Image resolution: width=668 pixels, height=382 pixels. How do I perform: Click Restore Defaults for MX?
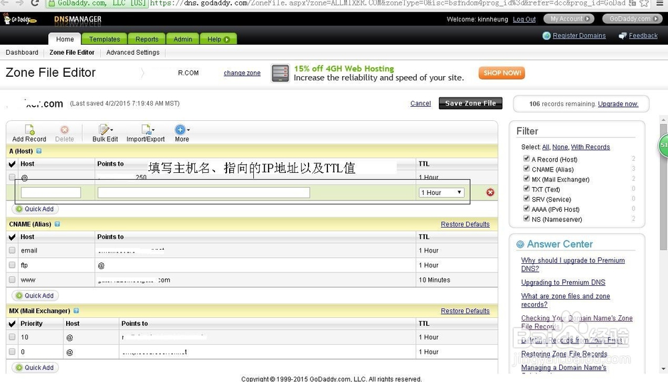(x=465, y=311)
